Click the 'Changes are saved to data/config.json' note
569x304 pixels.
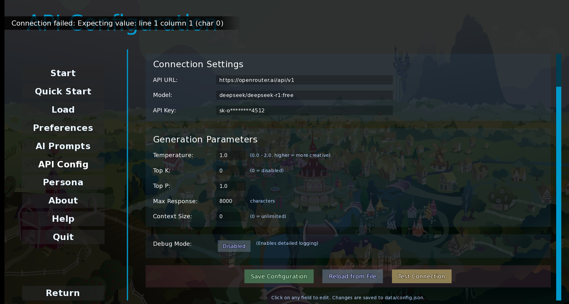coord(378,298)
